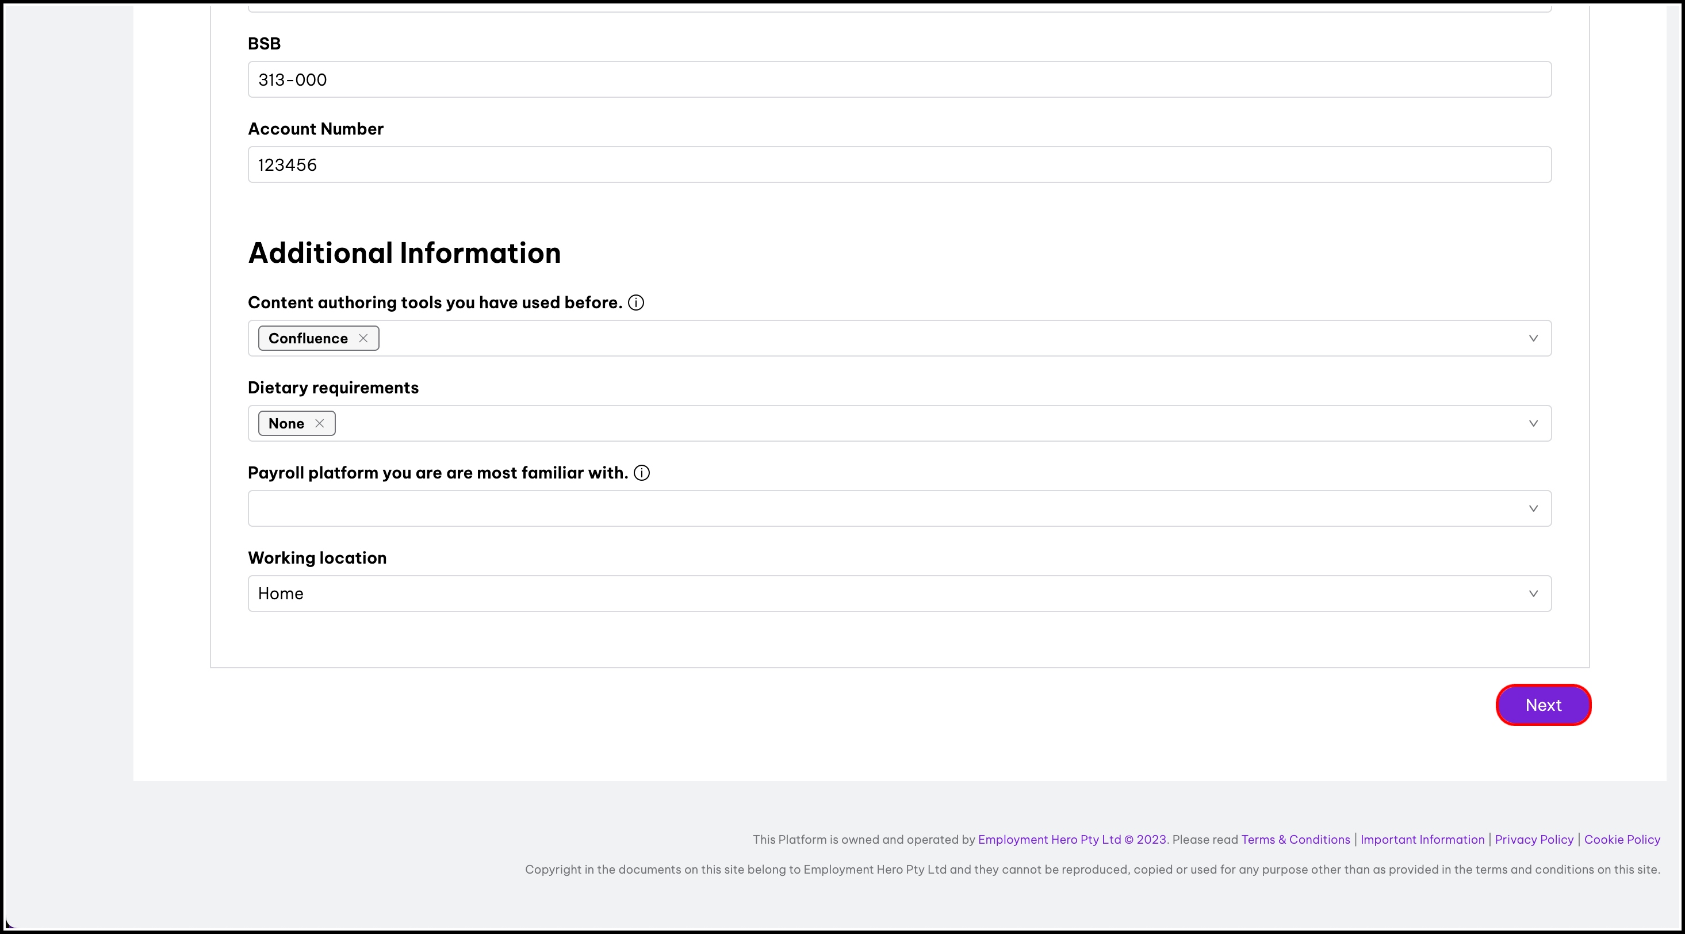
Task: Open Important Information link
Action: [1422, 839]
